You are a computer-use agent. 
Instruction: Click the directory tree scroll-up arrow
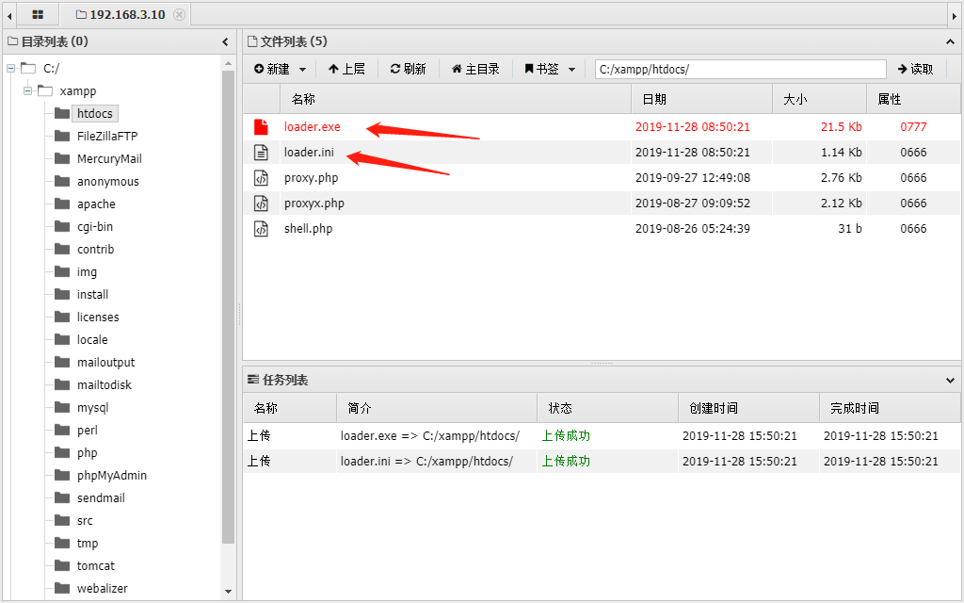(x=228, y=63)
